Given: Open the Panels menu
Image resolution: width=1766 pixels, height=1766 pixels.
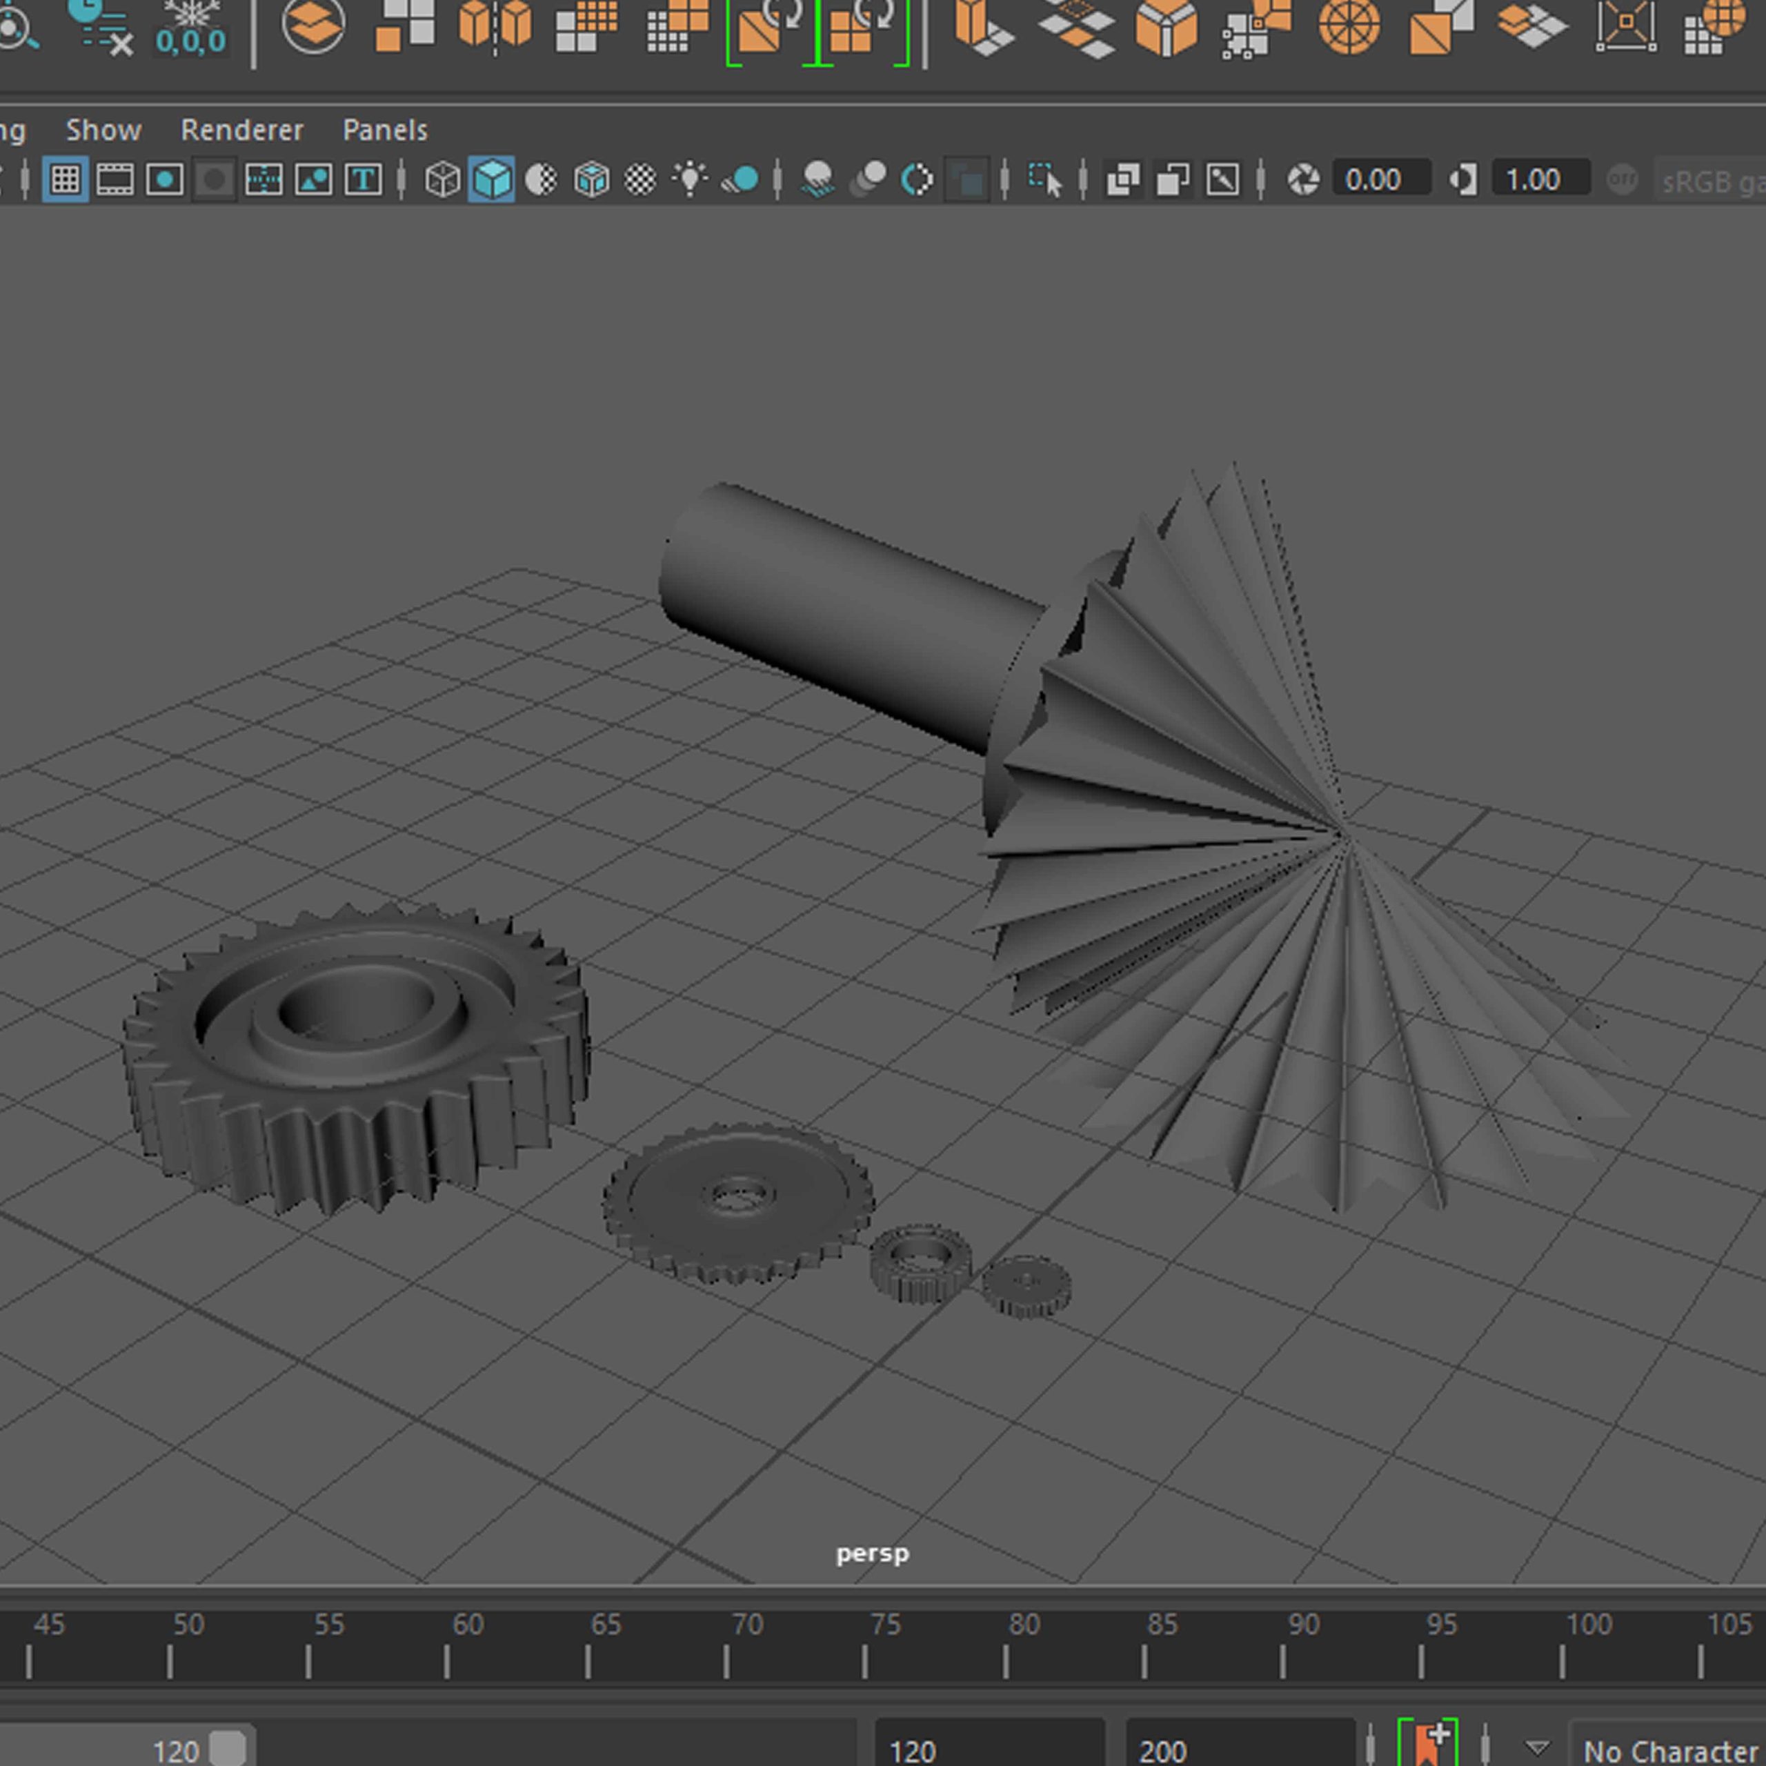Looking at the screenshot, I should [x=385, y=130].
